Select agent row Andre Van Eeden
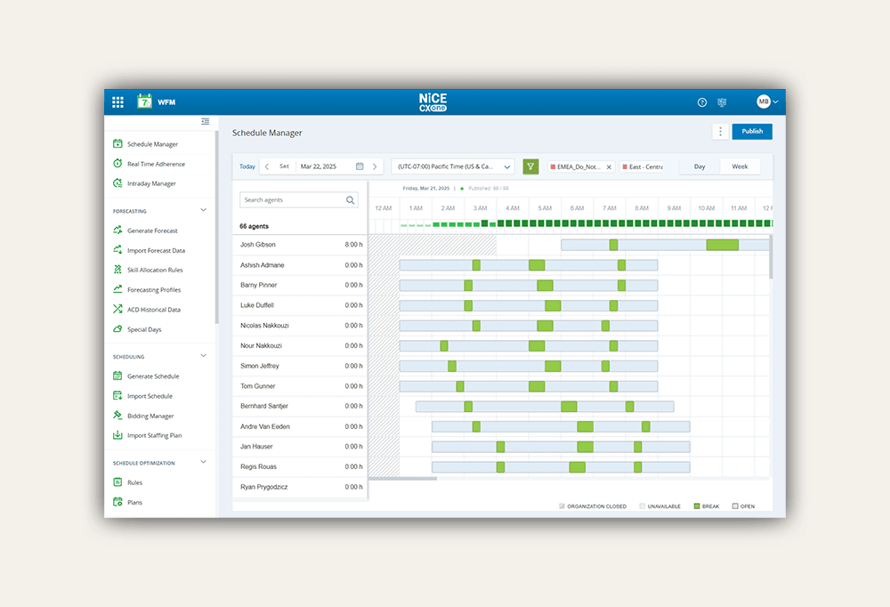Viewport: 890px width, 607px height. tap(300, 426)
